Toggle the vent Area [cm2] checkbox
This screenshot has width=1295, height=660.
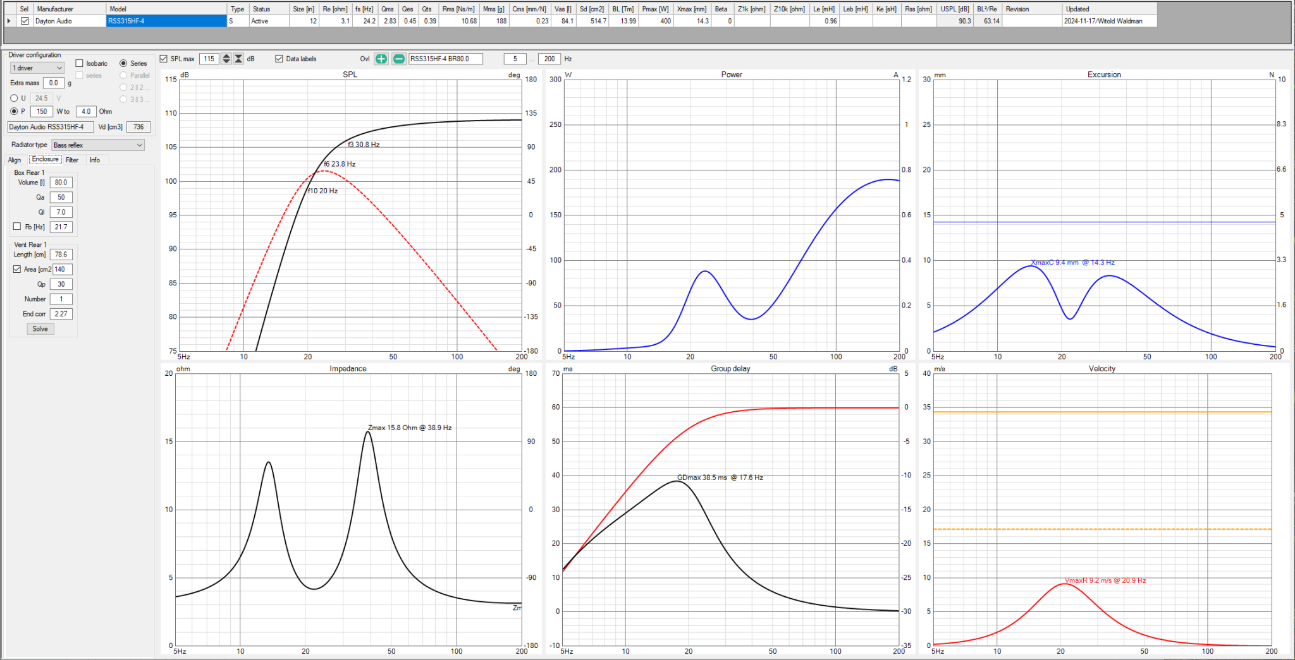(x=17, y=269)
